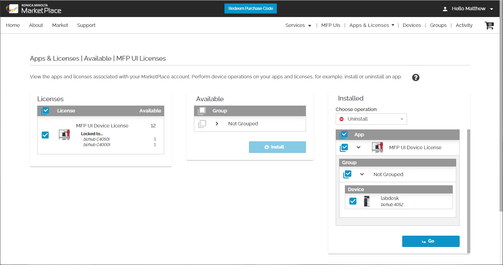Click the available count 12
The image size is (503, 265).
[153, 126]
